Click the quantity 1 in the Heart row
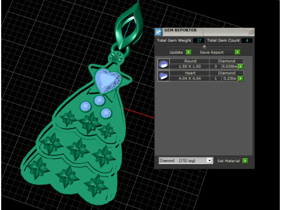Image resolution: width=281 pixels, height=210 pixels. (215, 79)
